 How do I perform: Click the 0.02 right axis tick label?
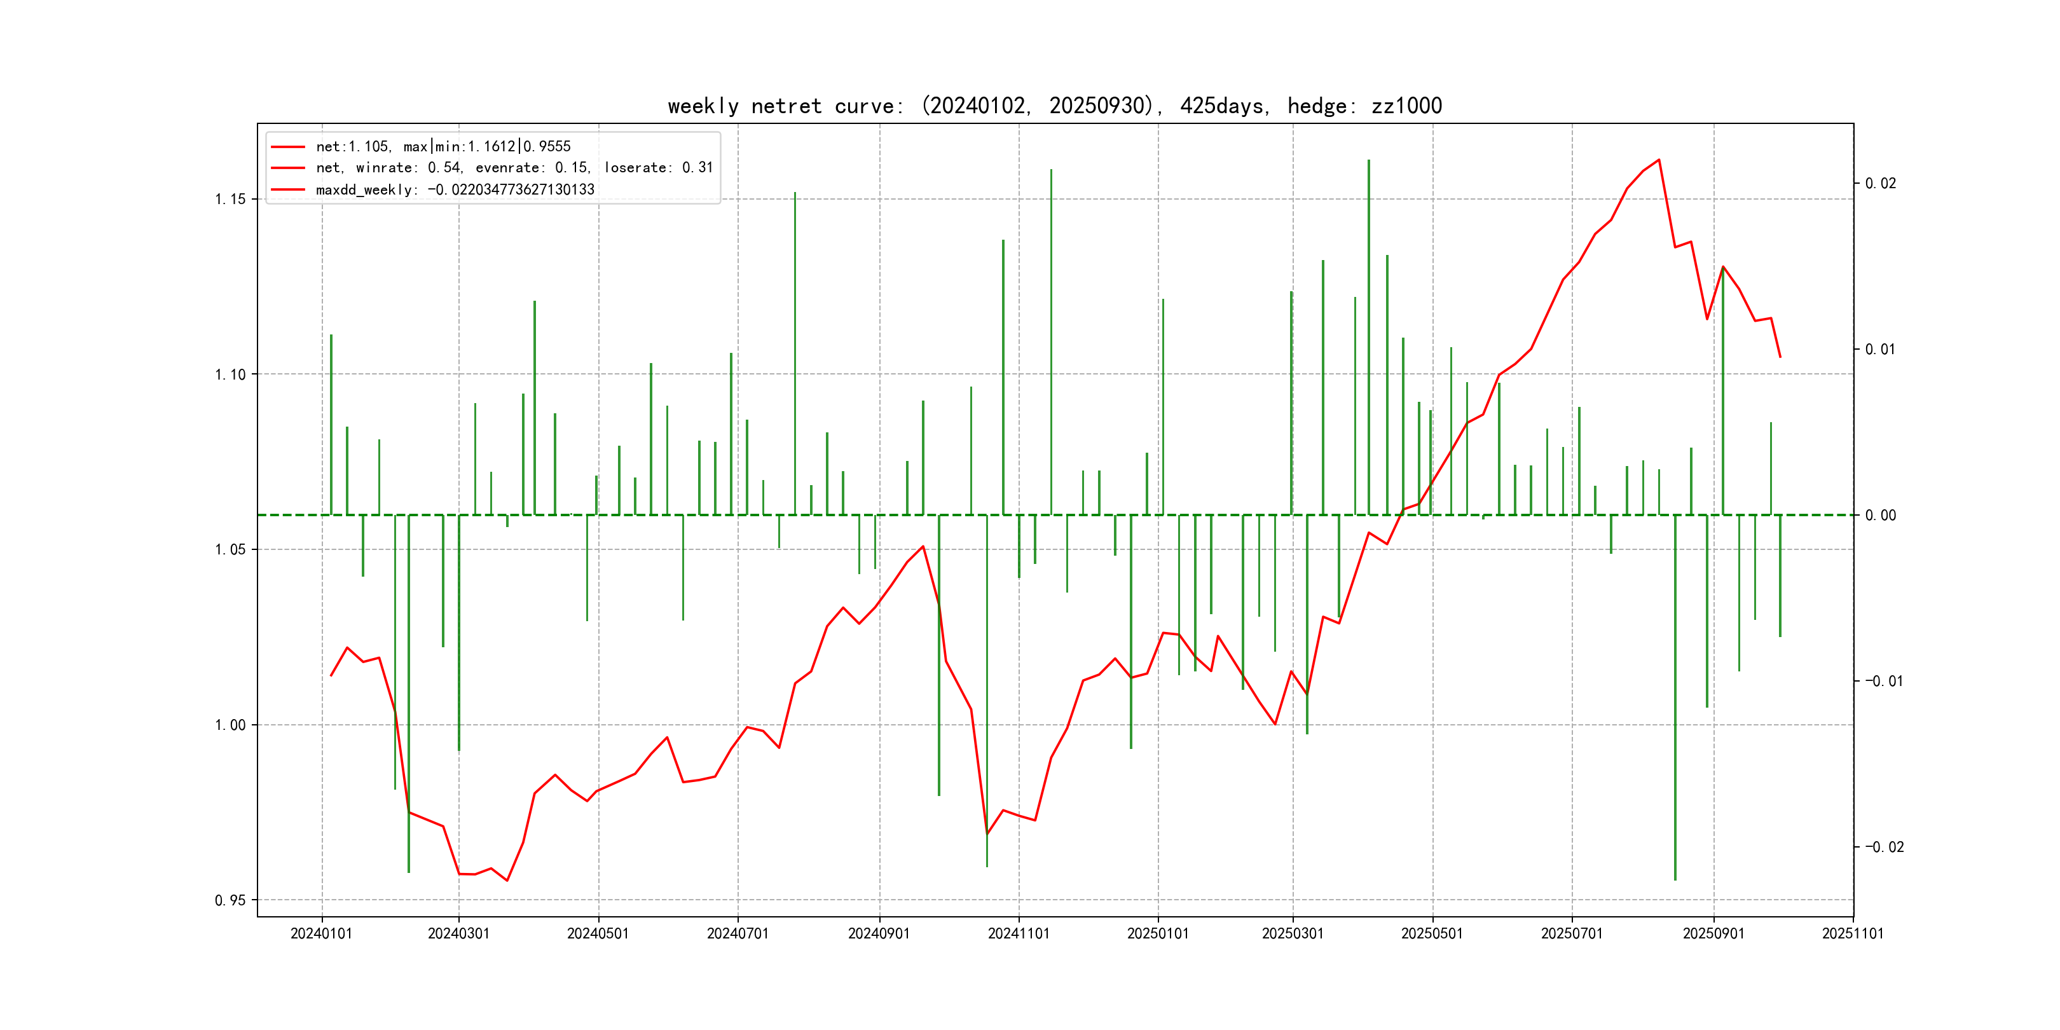1880,183
